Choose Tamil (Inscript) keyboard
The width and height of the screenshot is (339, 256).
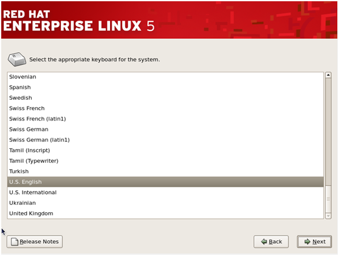pyautogui.click(x=165, y=150)
